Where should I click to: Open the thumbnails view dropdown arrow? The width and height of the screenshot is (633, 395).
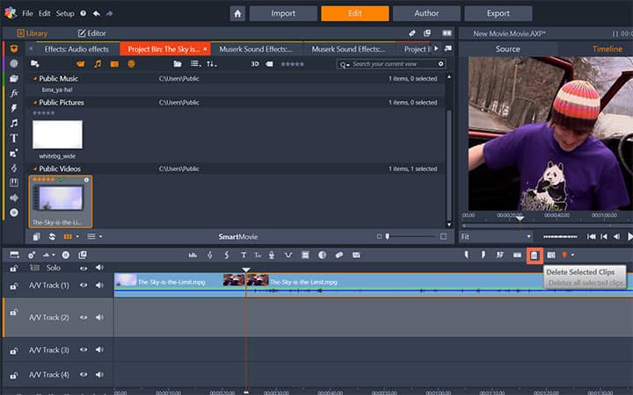tap(77, 237)
